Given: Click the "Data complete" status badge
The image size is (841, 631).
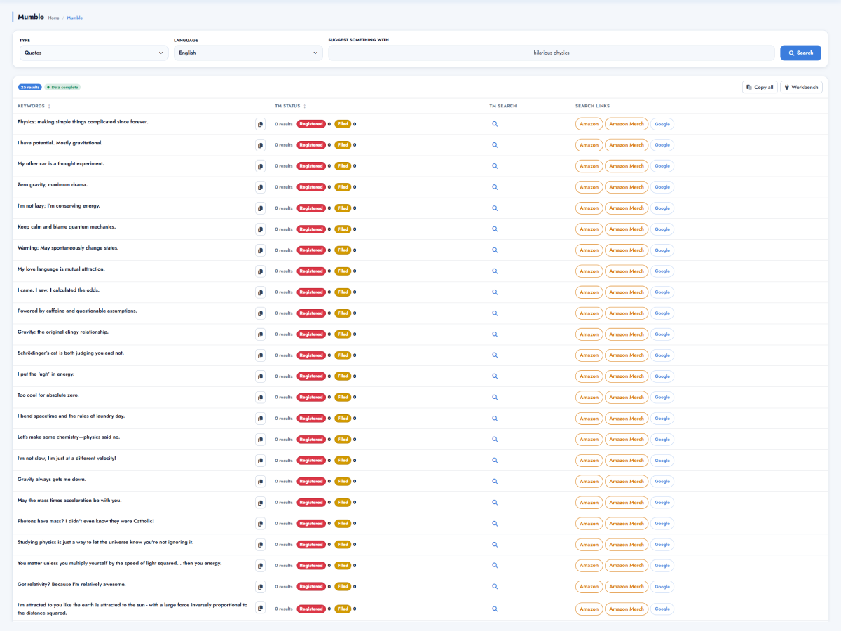Looking at the screenshot, I should click(63, 87).
